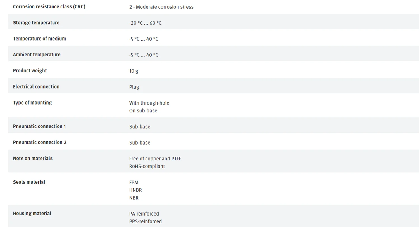The image size is (419, 227).
Task: Select the 'PPS-reinforced' housing text
Action: [x=145, y=221]
